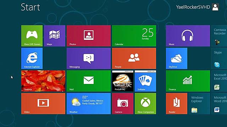Open Camtasia Recorder tile
227x127 pixels.
219,36
